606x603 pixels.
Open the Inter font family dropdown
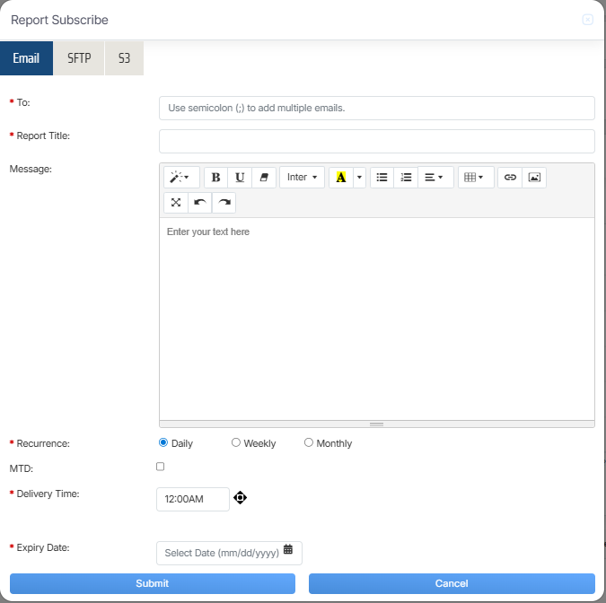coord(302,178)
